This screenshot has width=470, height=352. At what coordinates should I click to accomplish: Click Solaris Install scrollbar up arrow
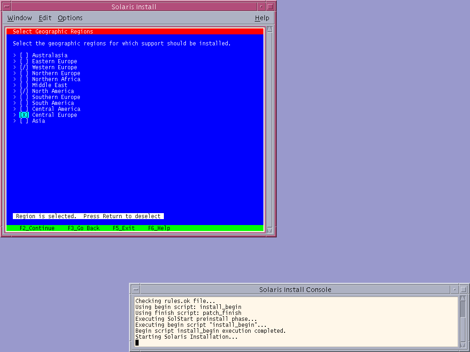[x=270, y=29]
